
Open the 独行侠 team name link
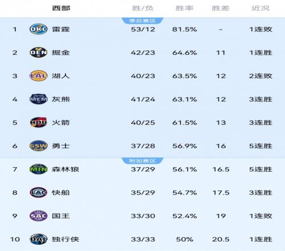click(66, 239)
